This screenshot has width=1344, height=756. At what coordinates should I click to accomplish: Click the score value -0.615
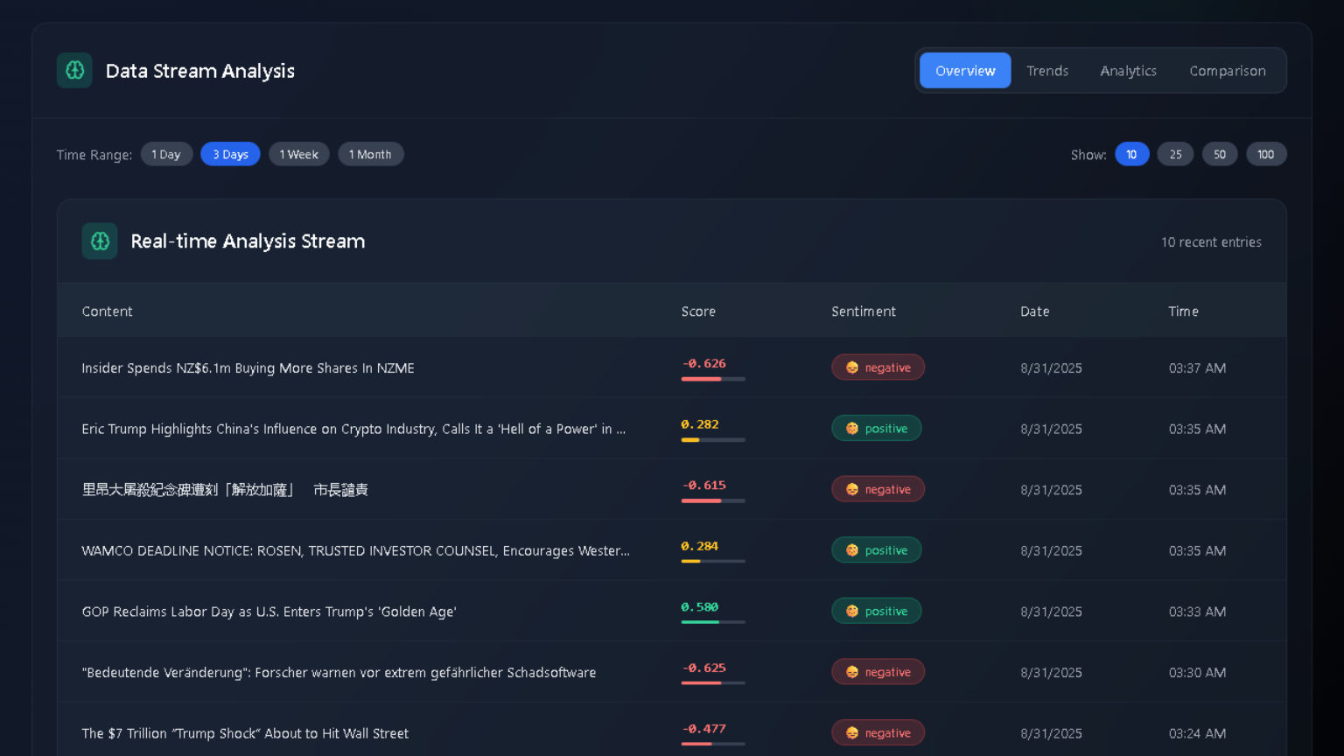pos(703,485)
